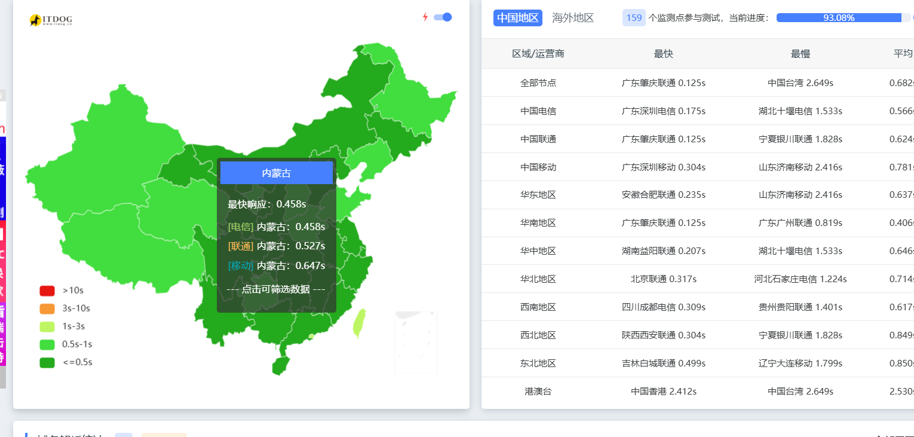Click the dark green <=0.5s legend swatch
The image size is (914, 437).
click(47, 362)
